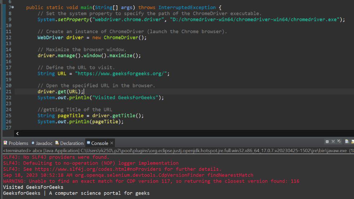Click 'maximize()' on line 15

(124, 56)
